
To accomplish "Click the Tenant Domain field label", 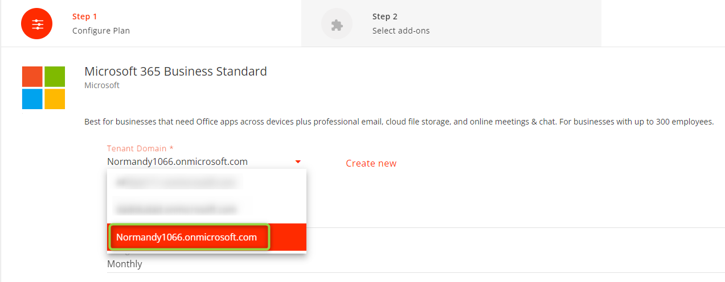I will click(x=140, y=148).
